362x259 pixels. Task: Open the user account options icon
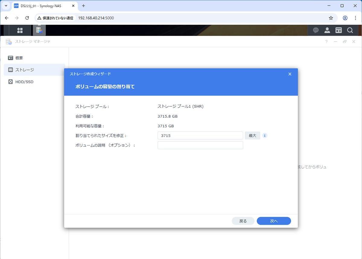[327, 30]
